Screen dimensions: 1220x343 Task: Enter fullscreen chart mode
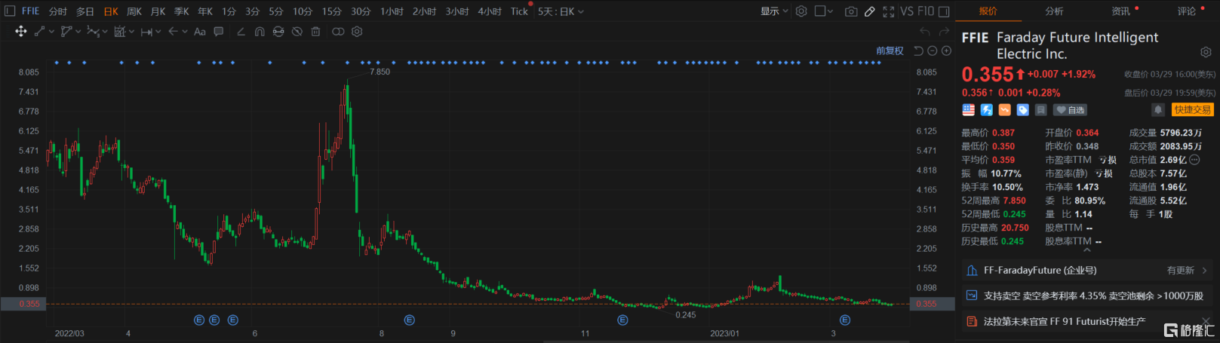click(x=889, y=11)
